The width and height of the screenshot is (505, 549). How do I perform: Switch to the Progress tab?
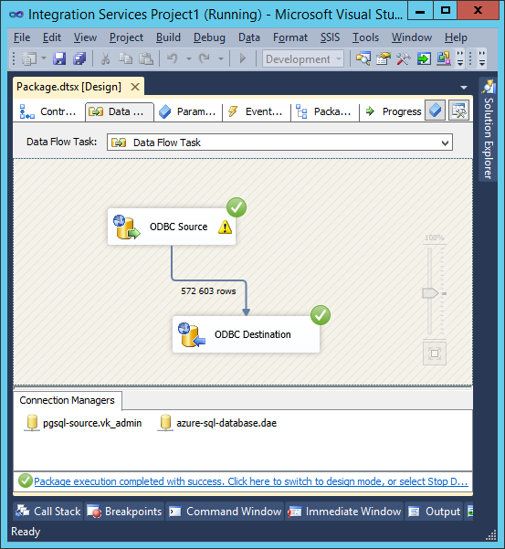pos(393,111)
